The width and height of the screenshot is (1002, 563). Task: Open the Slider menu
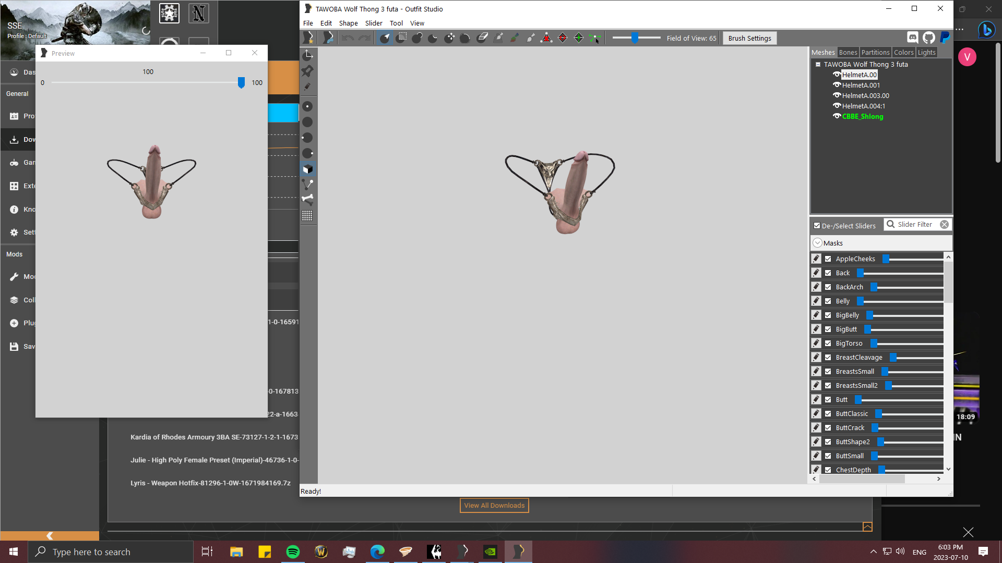(374, 23)
